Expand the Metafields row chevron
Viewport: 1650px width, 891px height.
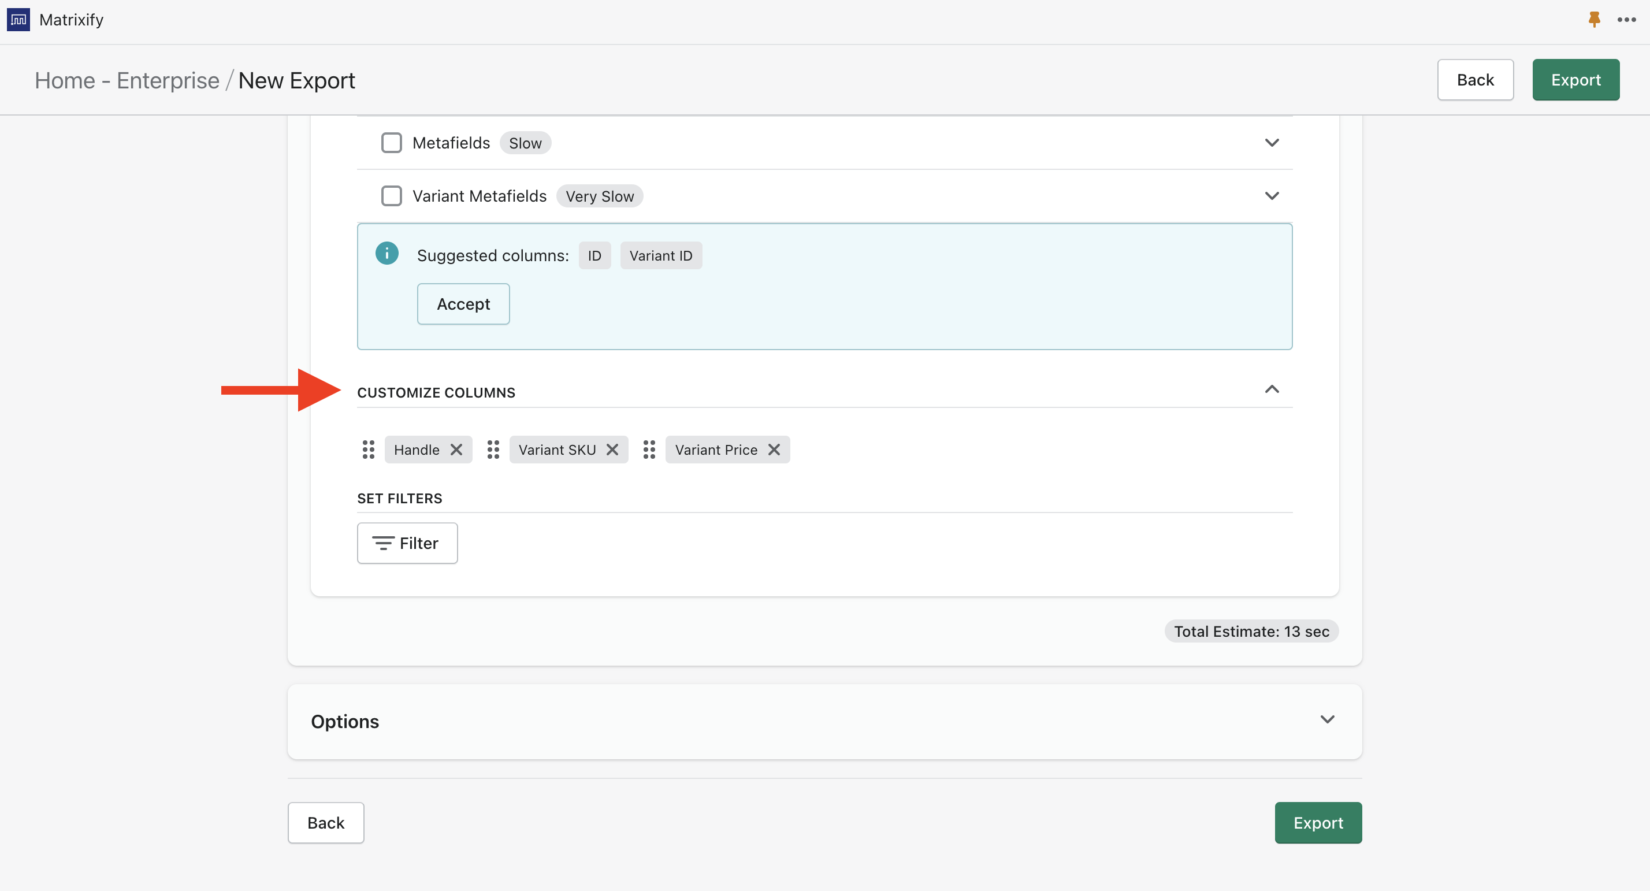pyautogui.click(x=1272, y=143)
